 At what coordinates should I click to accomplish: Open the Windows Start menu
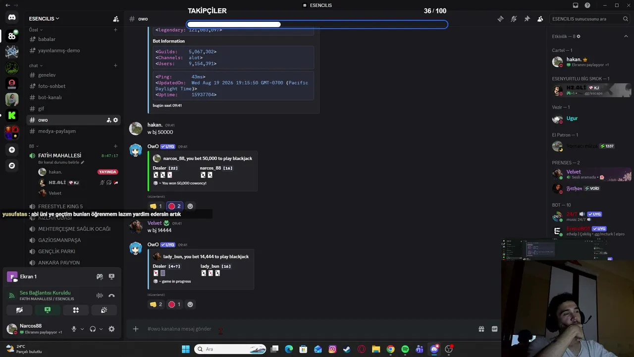point(186,349)
